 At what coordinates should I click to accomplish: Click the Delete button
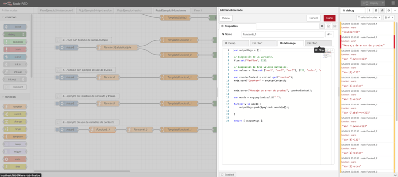pyautogui.click(x=226, y=18)
